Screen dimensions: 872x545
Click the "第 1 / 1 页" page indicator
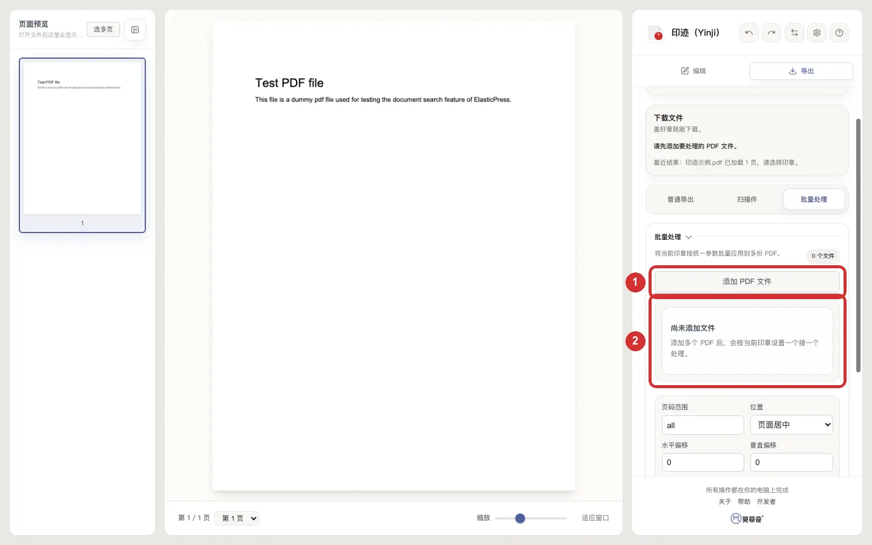(194, 518)
